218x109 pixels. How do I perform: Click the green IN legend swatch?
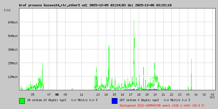click(x=22, y=101)
